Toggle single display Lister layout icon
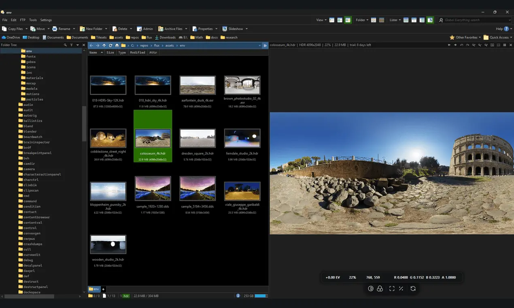The height and width of the screenshot is (308, 514). tap(406, 20)
